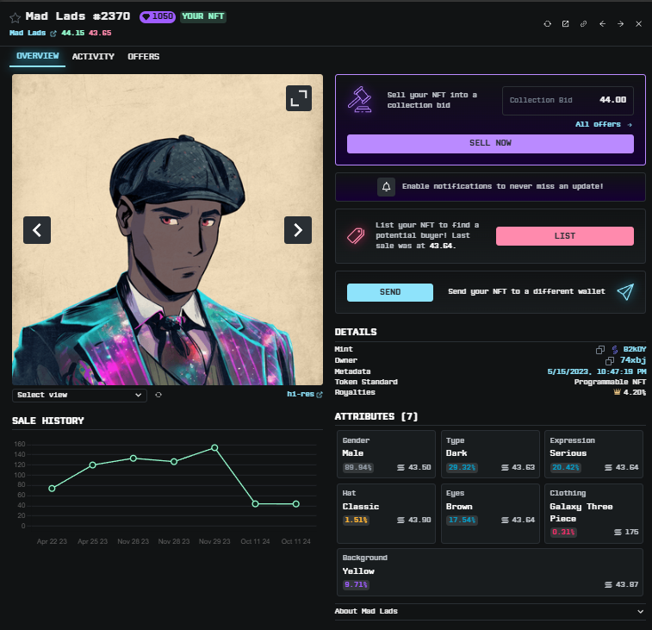Open the Mad Lads collection link
Screen dimensions: 652x630
[x=28, y=33]
